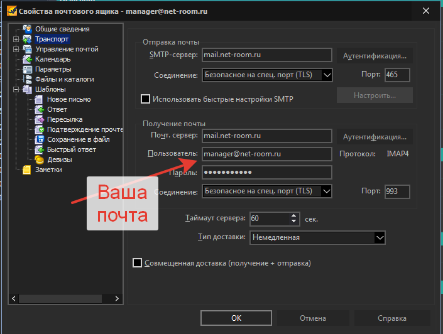Select Заметки in tree
This screenshot has height=334, width=443.
[48, 170]
